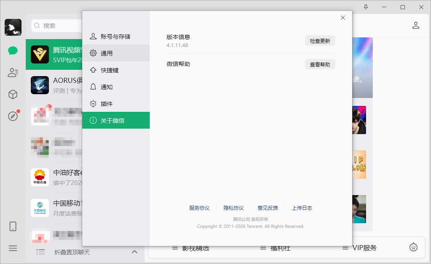Open 插件 settings section

click(116, 103)
